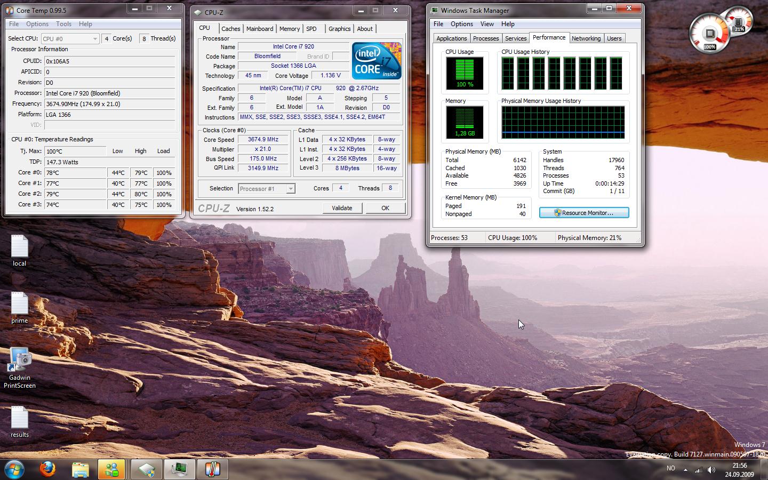This screenshot has height=480, width=768.
Task: Open Core Temp Options menu
Action: [x=37, y=23]
